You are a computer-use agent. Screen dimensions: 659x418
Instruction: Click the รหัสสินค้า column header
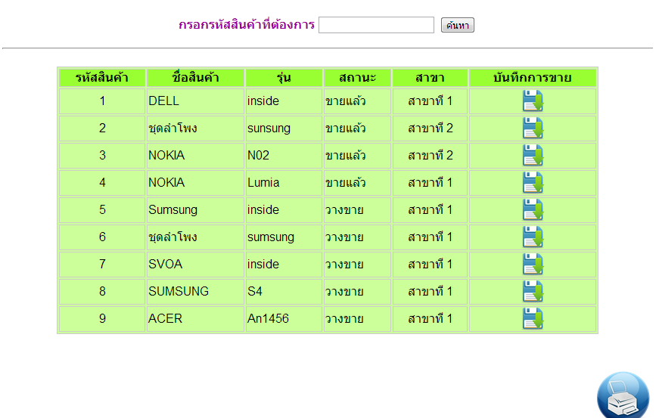(102, 78)
